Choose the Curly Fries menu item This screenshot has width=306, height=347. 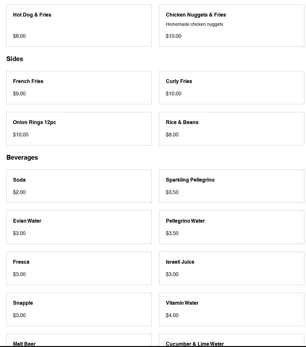tap(231, 87)
